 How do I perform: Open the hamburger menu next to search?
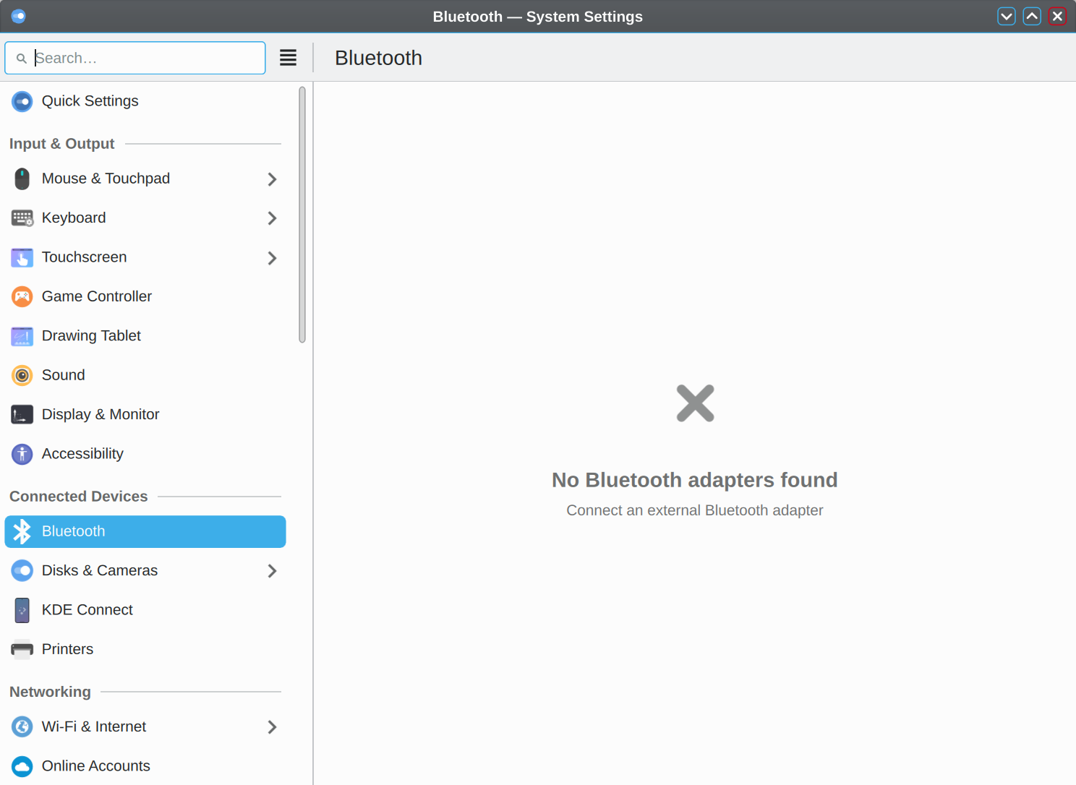(x=288, y=58)
